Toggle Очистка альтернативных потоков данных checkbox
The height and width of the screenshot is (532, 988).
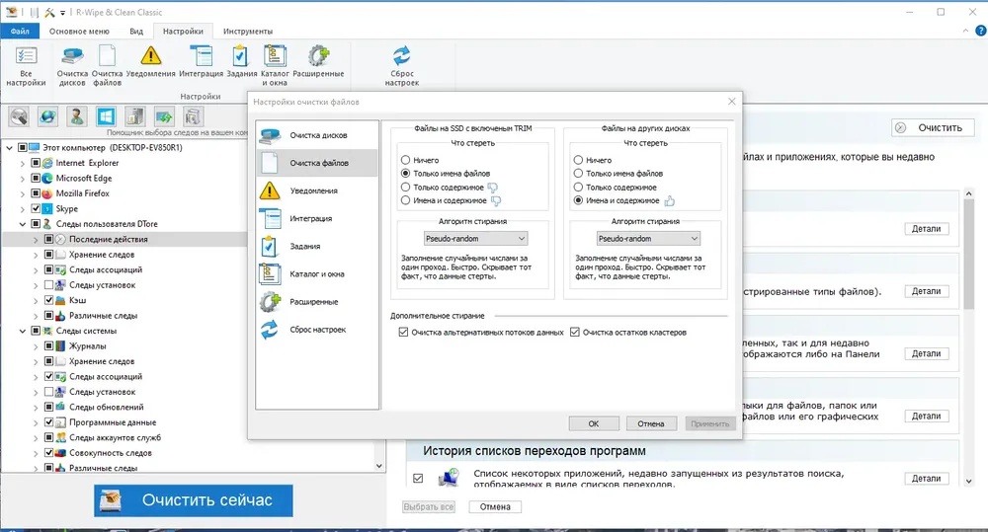[x=403, y=333]
